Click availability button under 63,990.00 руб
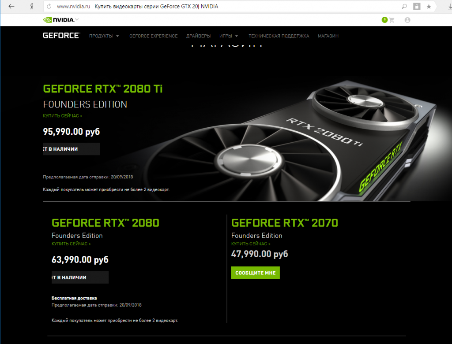Screen dimensions: 452x344 [80, 277]
